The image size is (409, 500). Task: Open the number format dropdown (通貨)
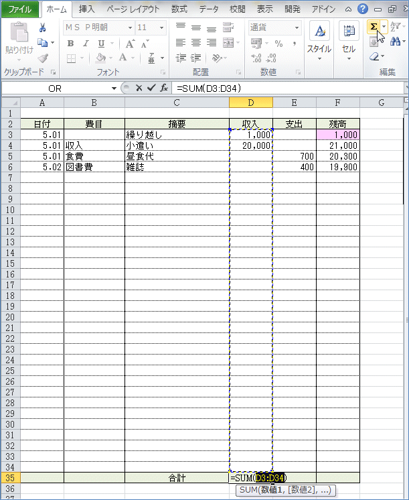(x=297, y=27)
